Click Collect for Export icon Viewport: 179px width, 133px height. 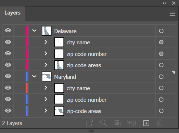coord(90,123)
